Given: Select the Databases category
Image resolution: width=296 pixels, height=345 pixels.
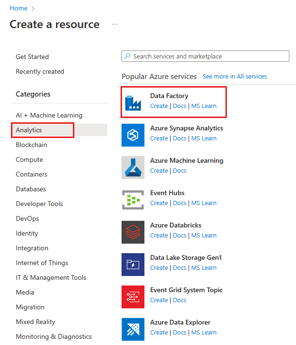Looking at the screenshot, I should coord(31,189).
